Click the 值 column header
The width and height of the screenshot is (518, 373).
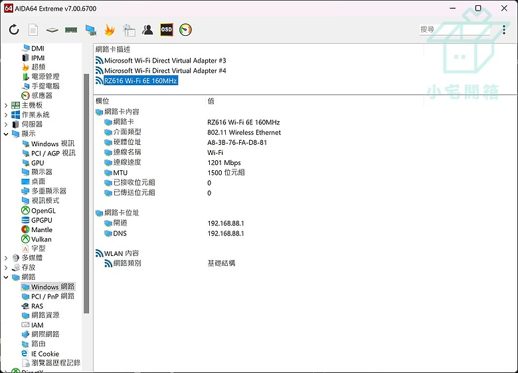(x=211, y=101)
